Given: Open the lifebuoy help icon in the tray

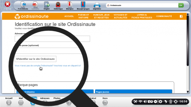Looking at the screenshot, I should point(176,101).
